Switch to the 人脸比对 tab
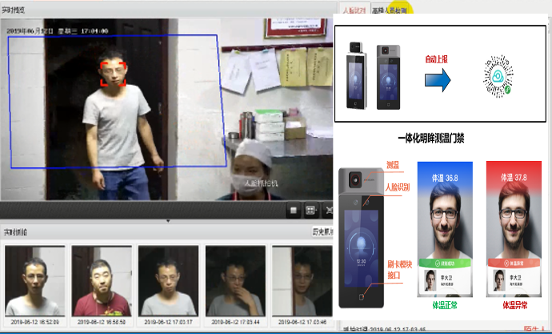 [x=355, y=10]
